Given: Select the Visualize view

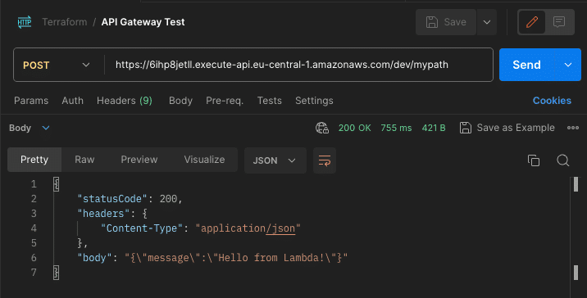Looking at the screenshot, I should (204, 160).
